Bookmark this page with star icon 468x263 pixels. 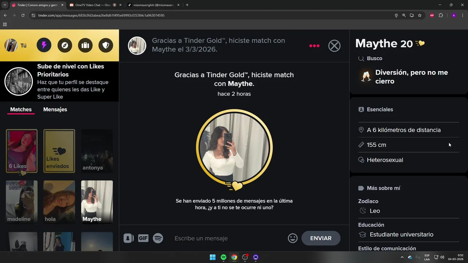(x=420, y=15)
